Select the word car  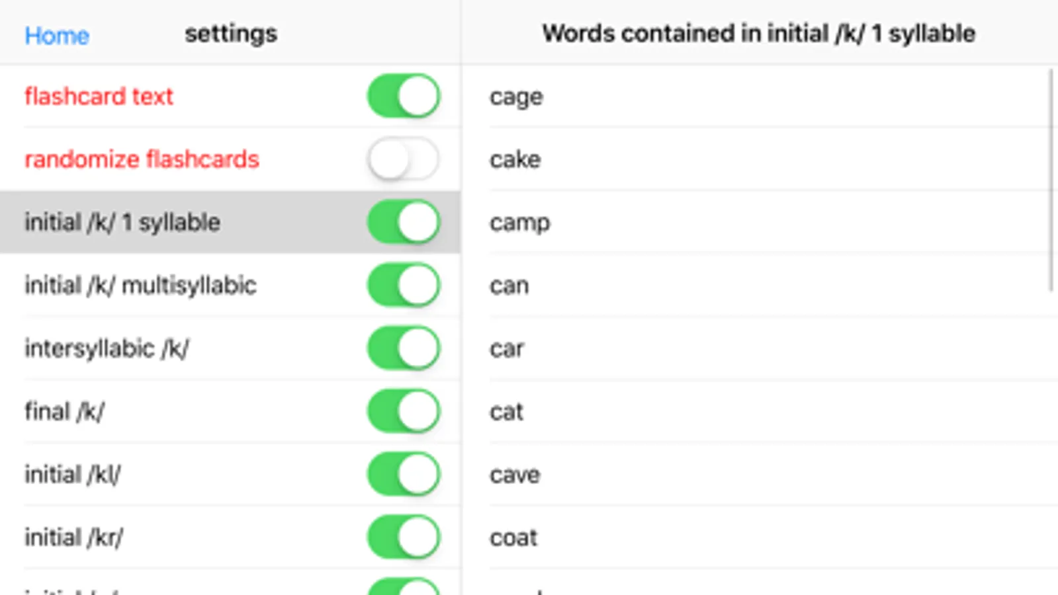pyautogui.click(x=507, y=348)
